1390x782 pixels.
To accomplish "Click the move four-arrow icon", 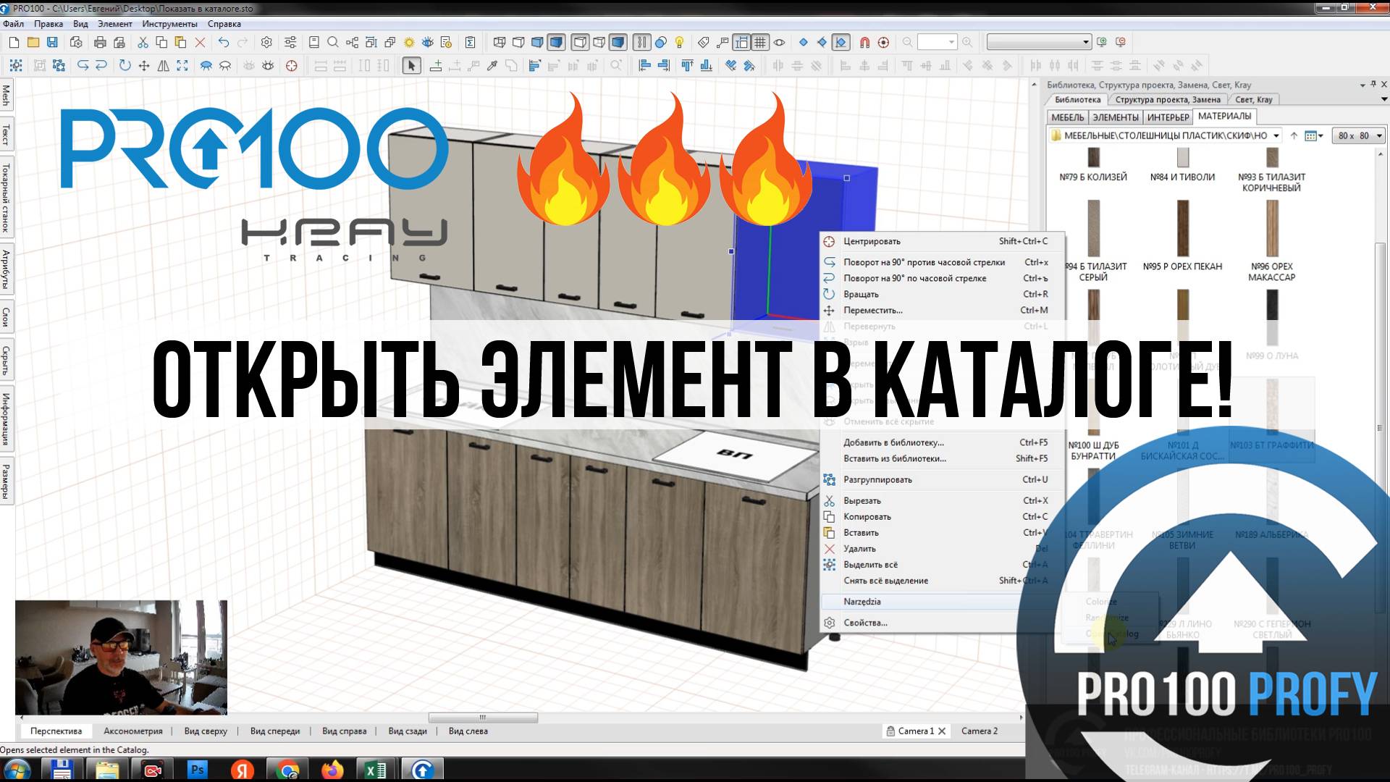I will click(144, 66).
